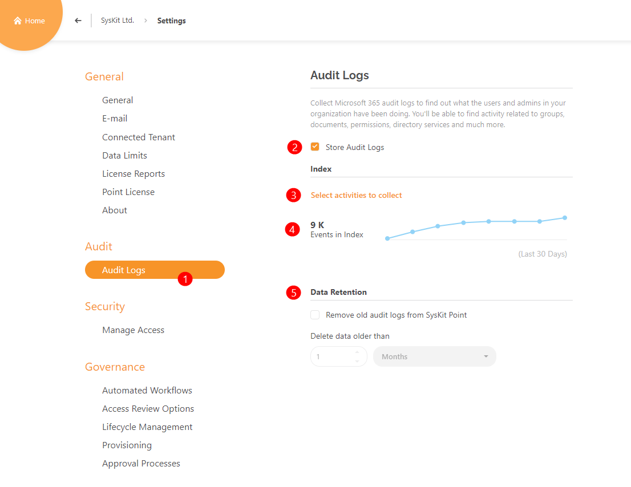Image resolution: width=631 pixels, height=487 pixels.
Task: Click the red step 5 marker
Action: [293, 293]
